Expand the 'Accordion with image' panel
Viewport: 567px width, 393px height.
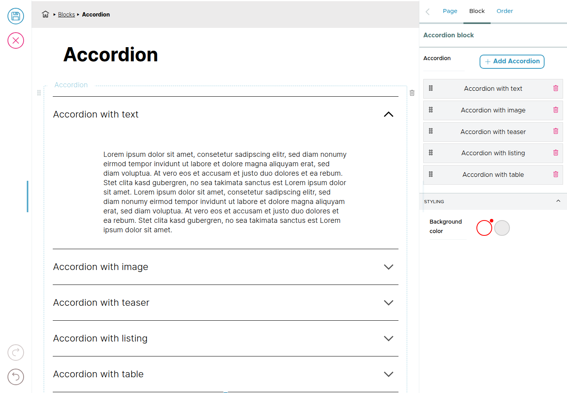[x=389, y=267]
